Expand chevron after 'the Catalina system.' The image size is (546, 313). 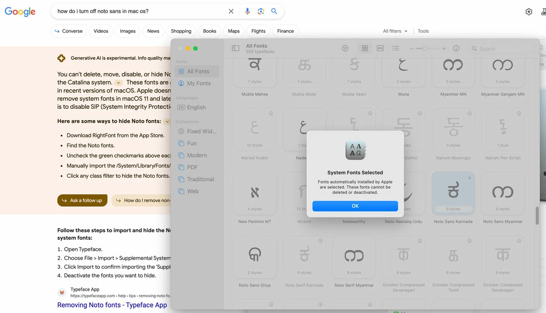pos(118,83)
